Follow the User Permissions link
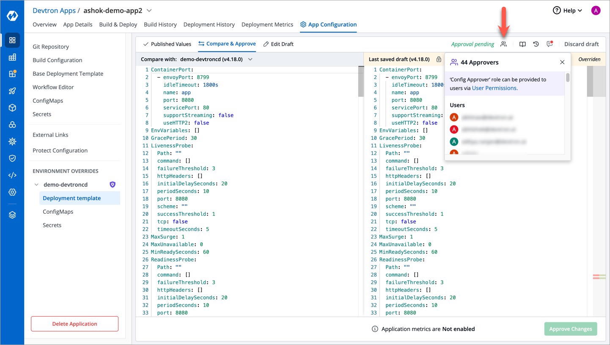The image size is (610, 345). click(x=494, y=88)
